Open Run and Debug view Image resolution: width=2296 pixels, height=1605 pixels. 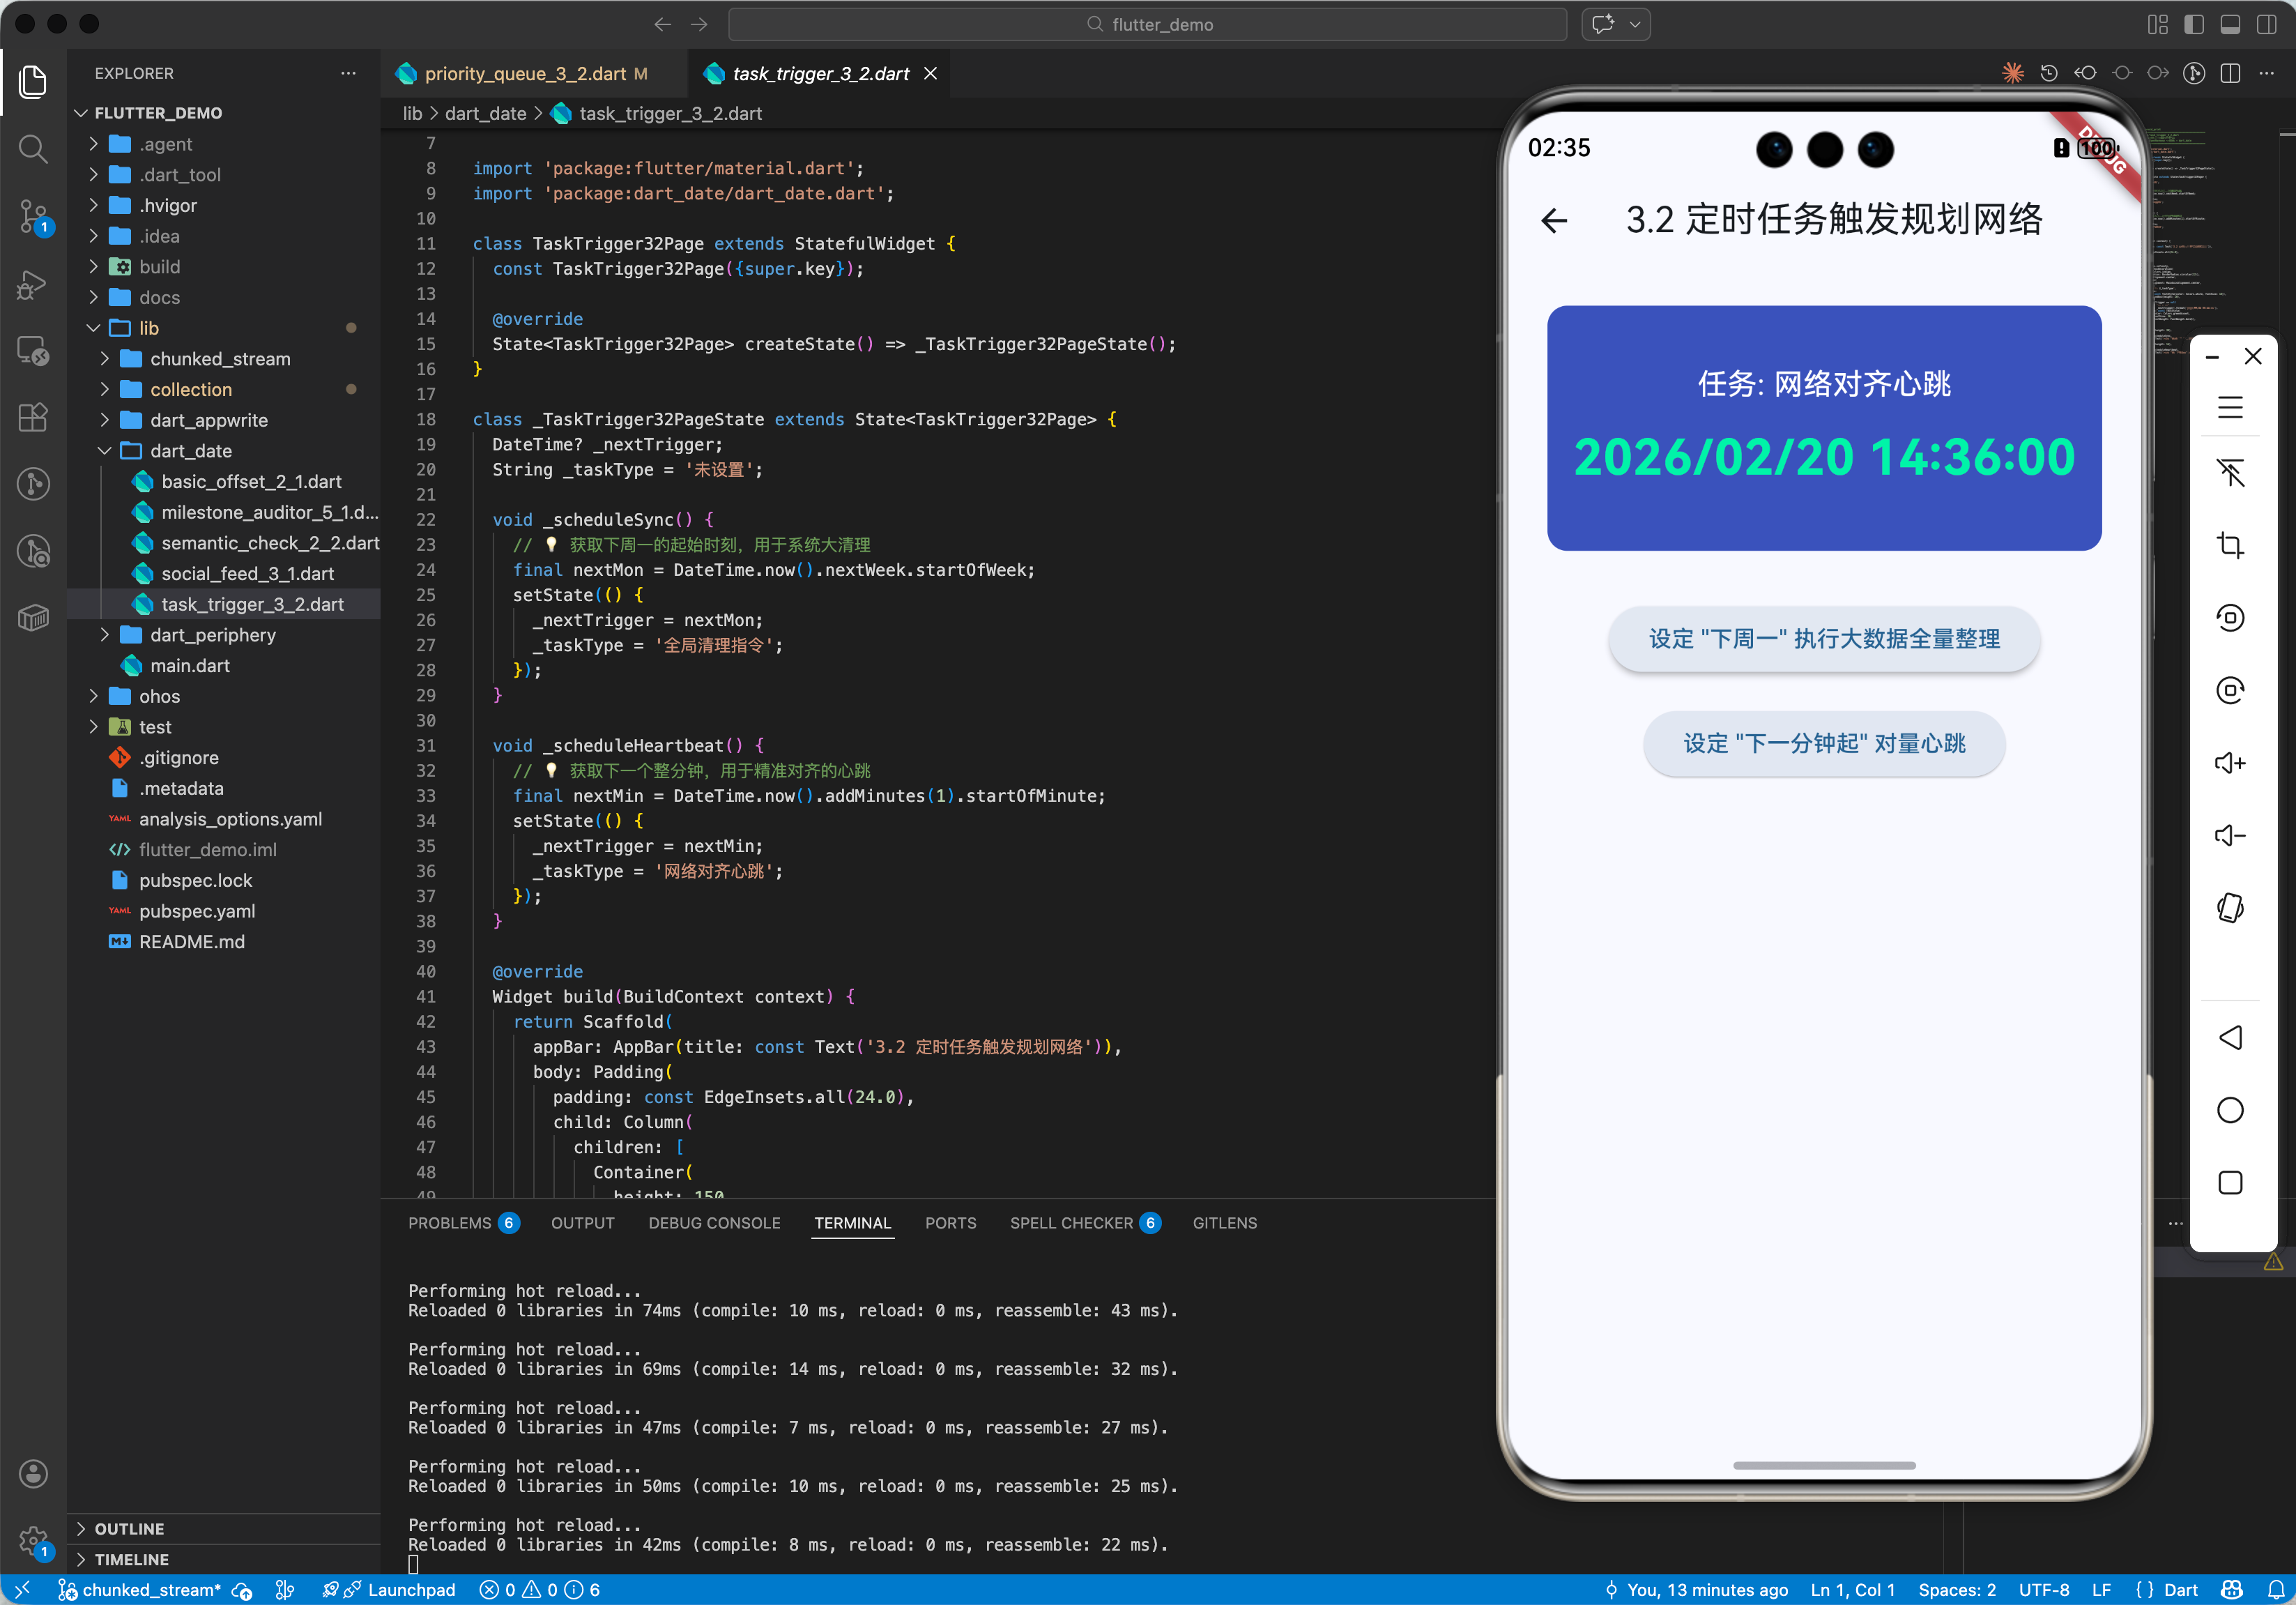pyautogui.click(x=33, y=284)
